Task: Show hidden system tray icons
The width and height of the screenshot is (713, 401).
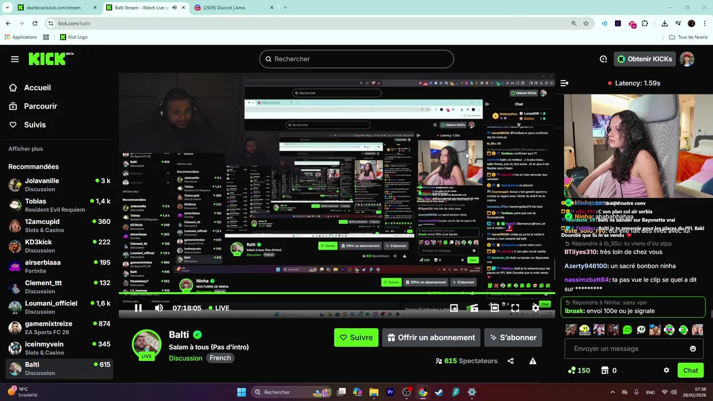Action: coord(613,392)
